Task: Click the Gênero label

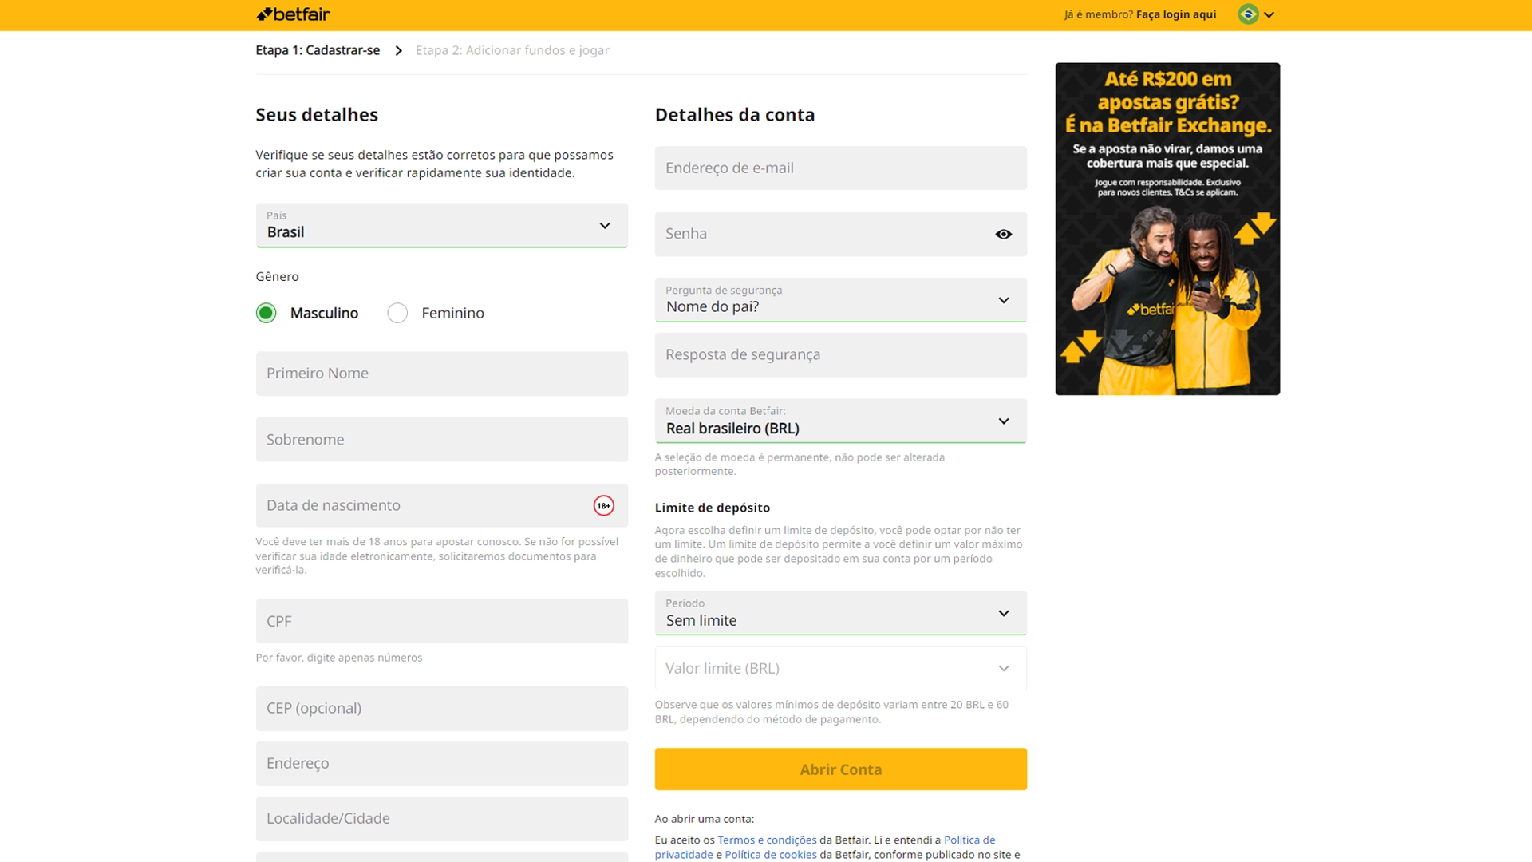Action: click(x=277, y=276)
